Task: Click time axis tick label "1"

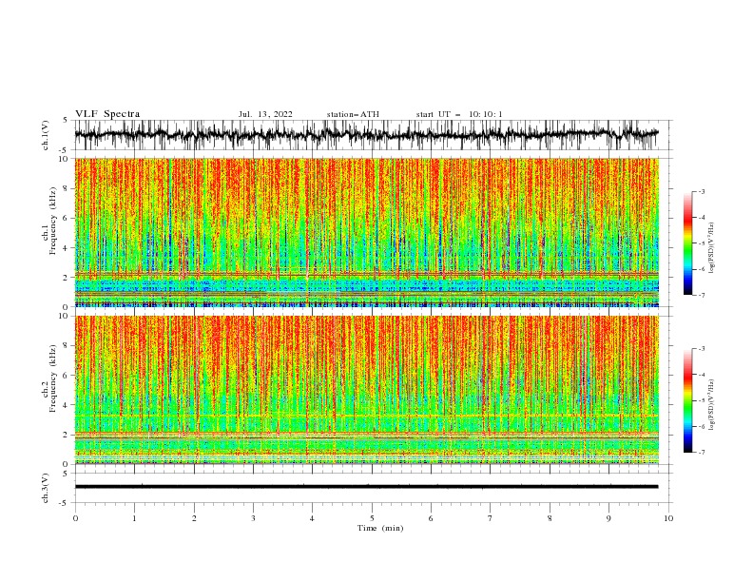Action: tap(134, 518)
